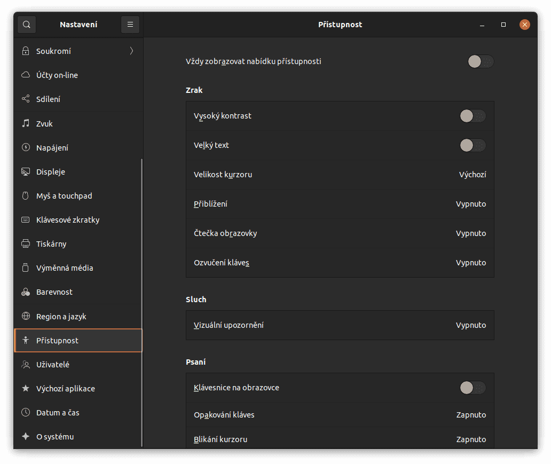The height and width of the screenshot is (464, 551).
Task: Click the Datum a čas clock icon
Action: (x=25, y=413)
